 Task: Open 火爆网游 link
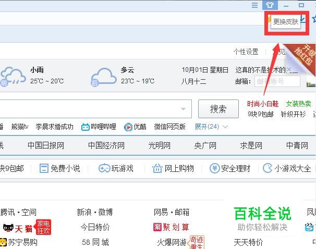(172, 242)
